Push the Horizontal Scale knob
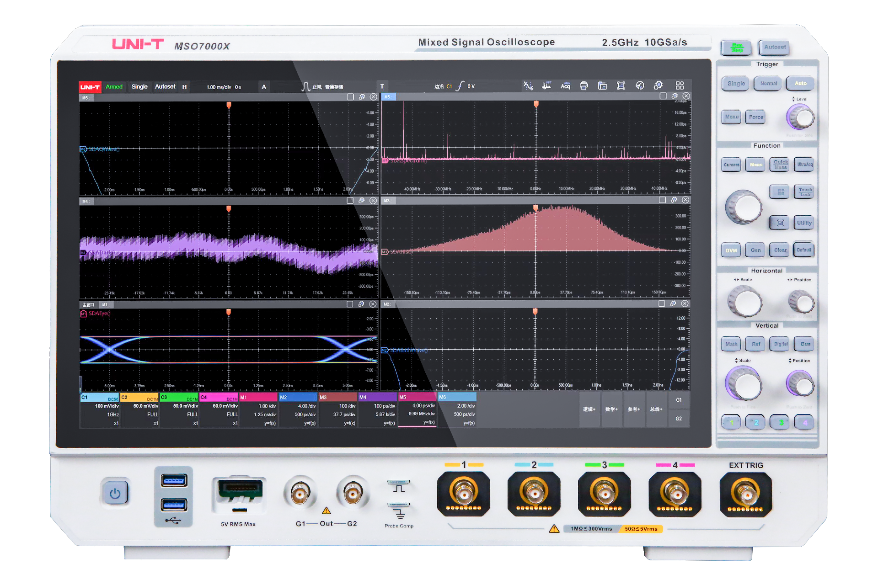 point(745,301)
